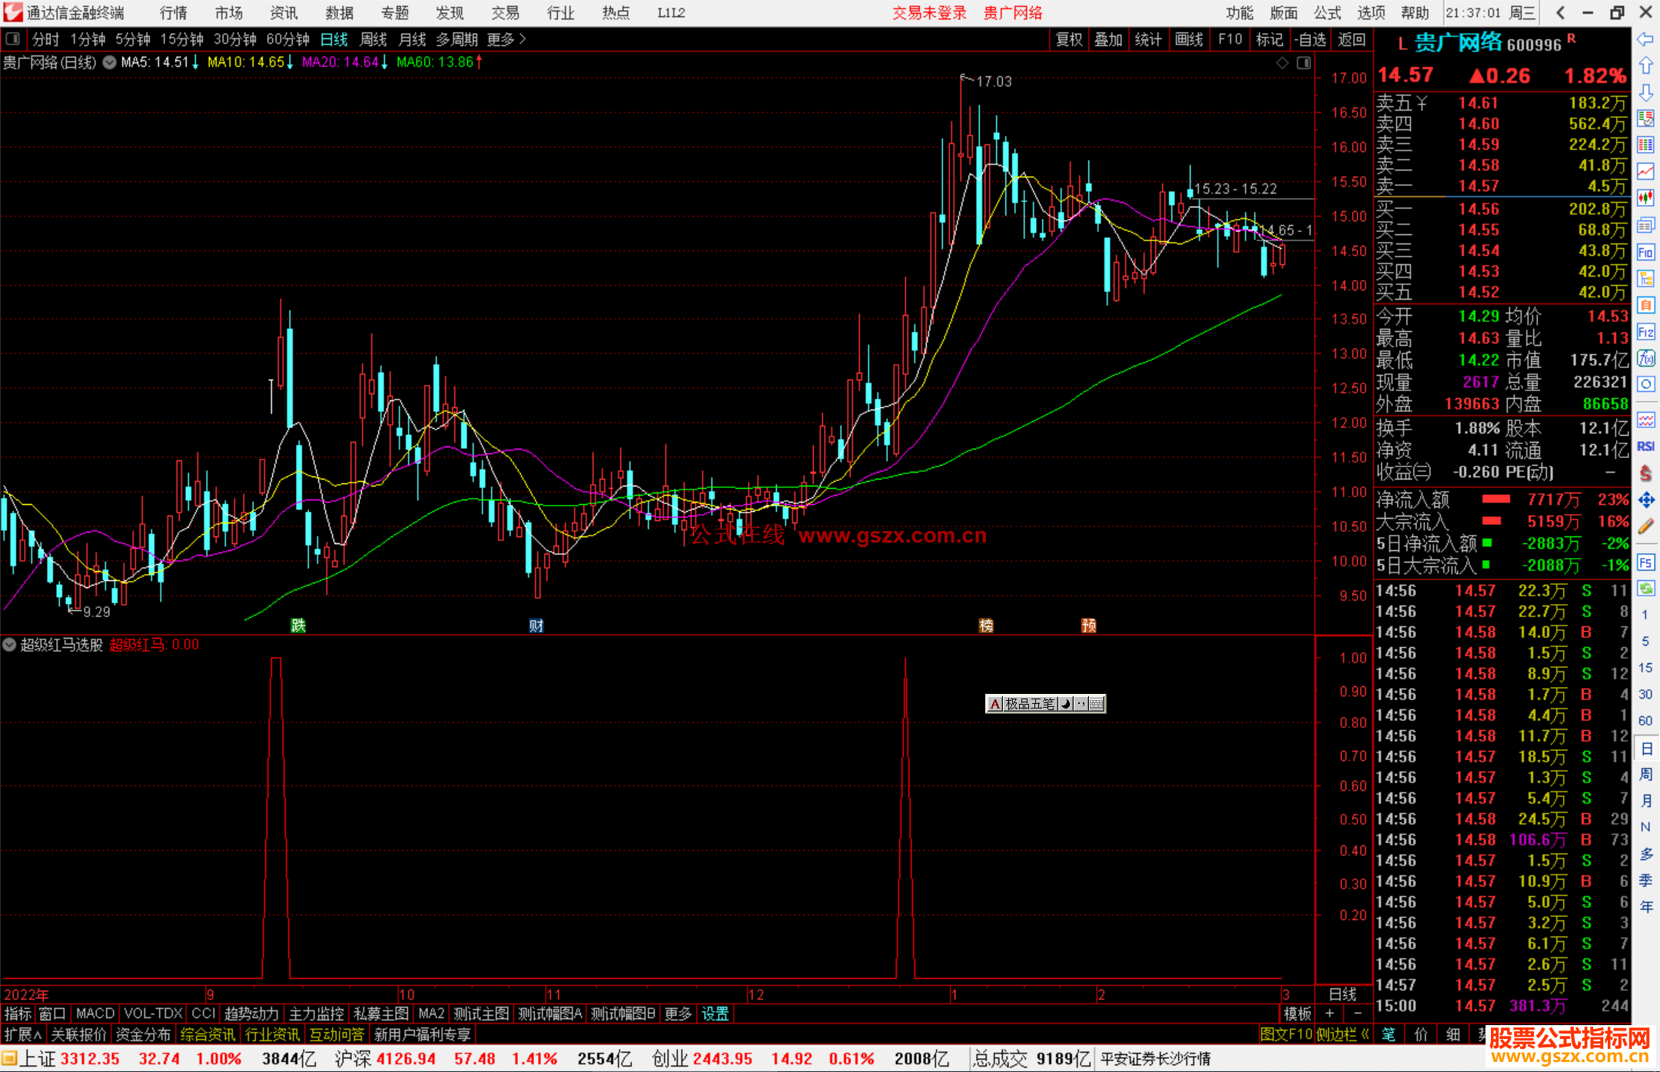
Task: Open the f(x) formula sidebar icon
Action: click(x=1645, y=358)
